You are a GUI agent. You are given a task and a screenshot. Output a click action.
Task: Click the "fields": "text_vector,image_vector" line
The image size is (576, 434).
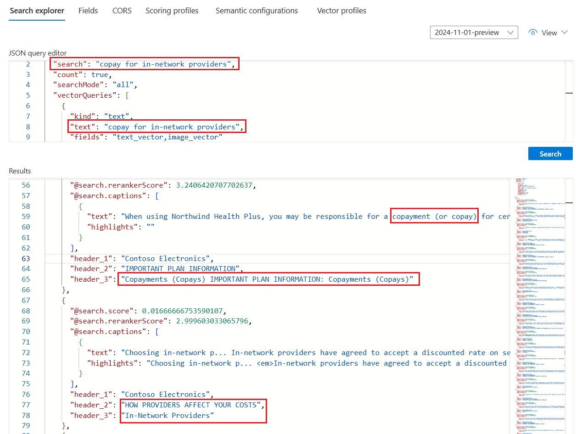146,137
